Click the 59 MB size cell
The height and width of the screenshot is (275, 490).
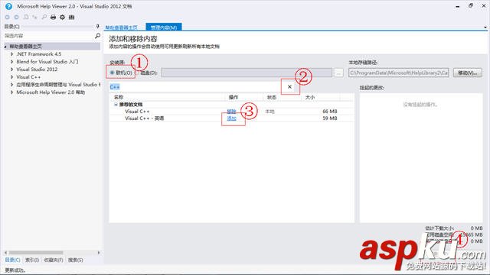330,118
